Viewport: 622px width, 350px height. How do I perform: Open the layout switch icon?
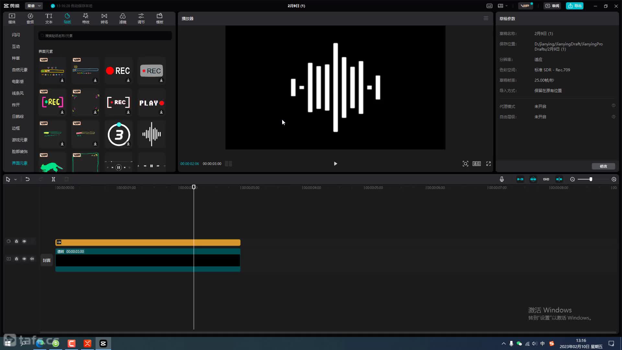click(501, 6)
